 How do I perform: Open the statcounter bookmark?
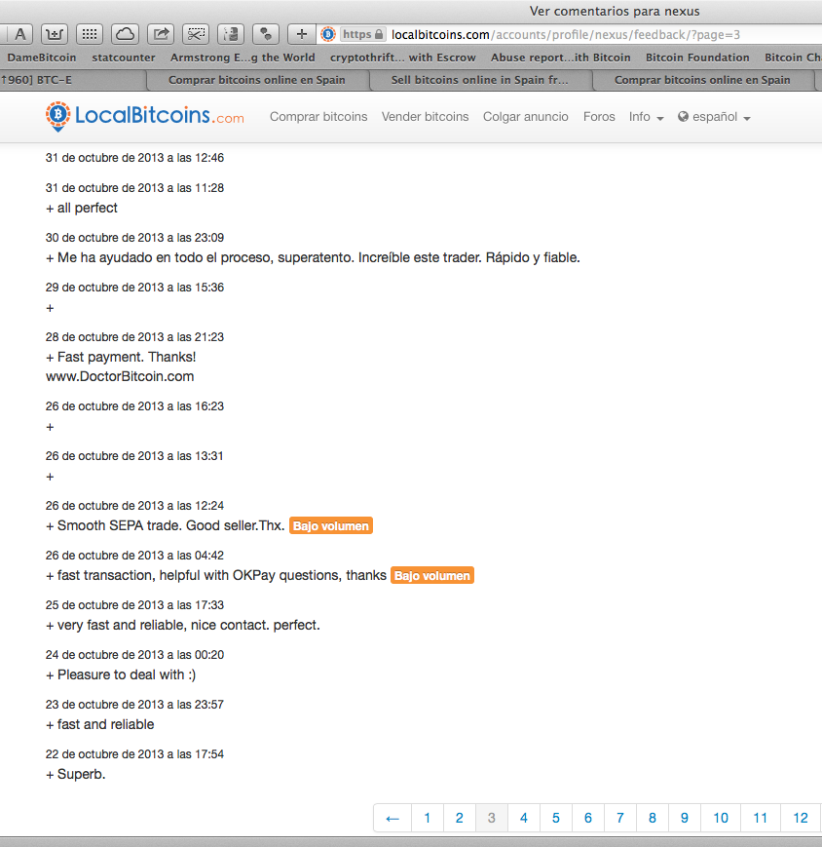click(123, 58)
